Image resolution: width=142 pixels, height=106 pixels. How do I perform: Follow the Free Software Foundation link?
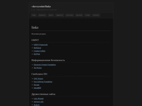[43, 82]
